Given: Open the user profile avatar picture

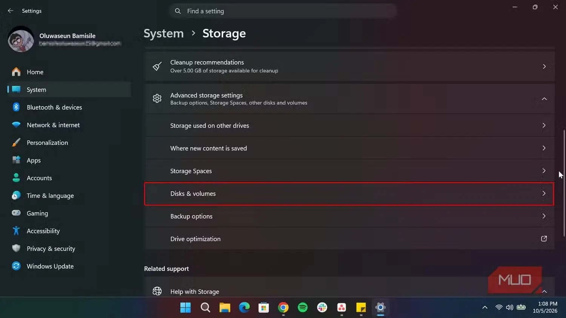Looking at the screenshot, I should point(21,39).
